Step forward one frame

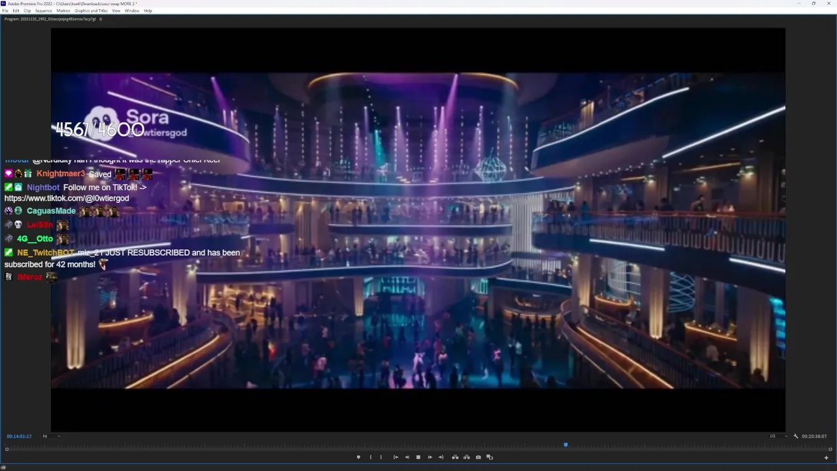tap(430, 457)
